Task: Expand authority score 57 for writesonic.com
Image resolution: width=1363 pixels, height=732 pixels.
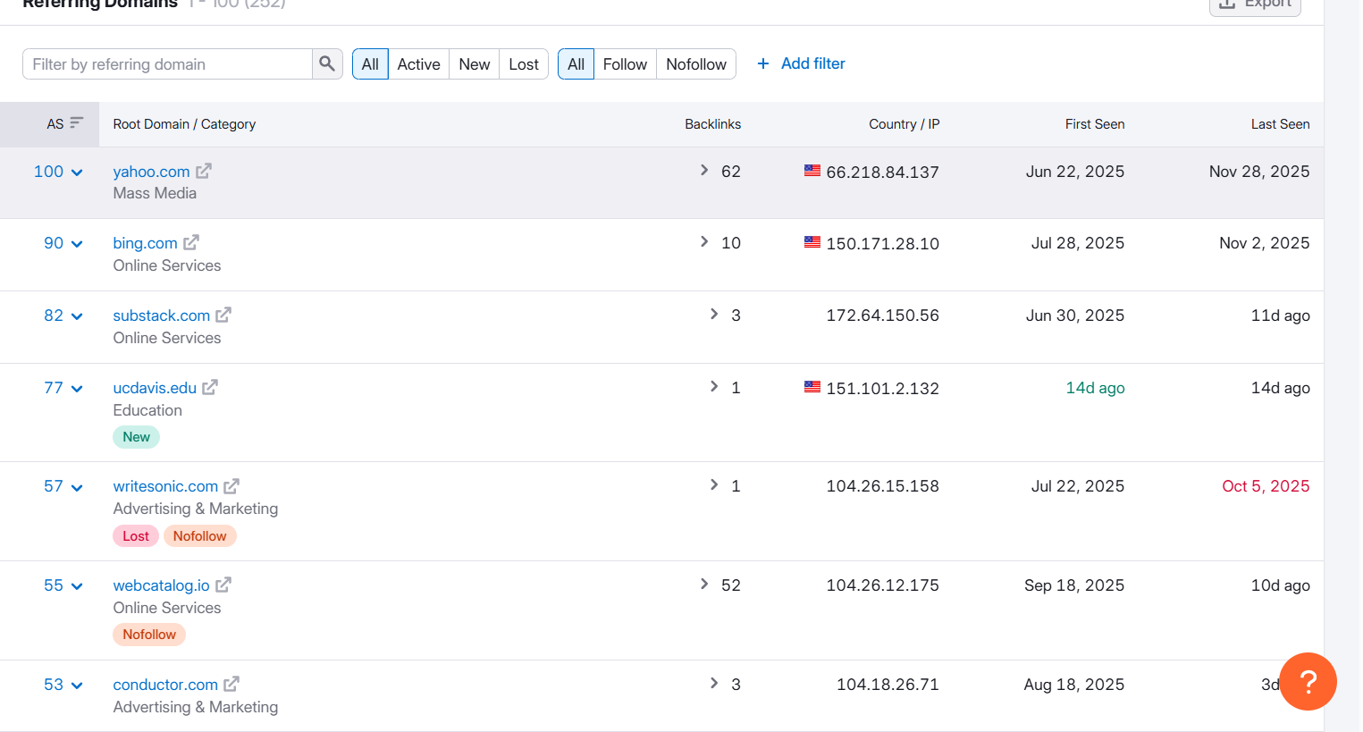Action: point(63,486)
